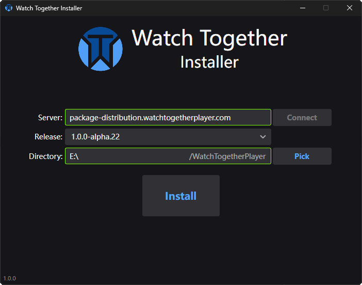Click the 'Watch Together Installer' window title

click(49, 8)
